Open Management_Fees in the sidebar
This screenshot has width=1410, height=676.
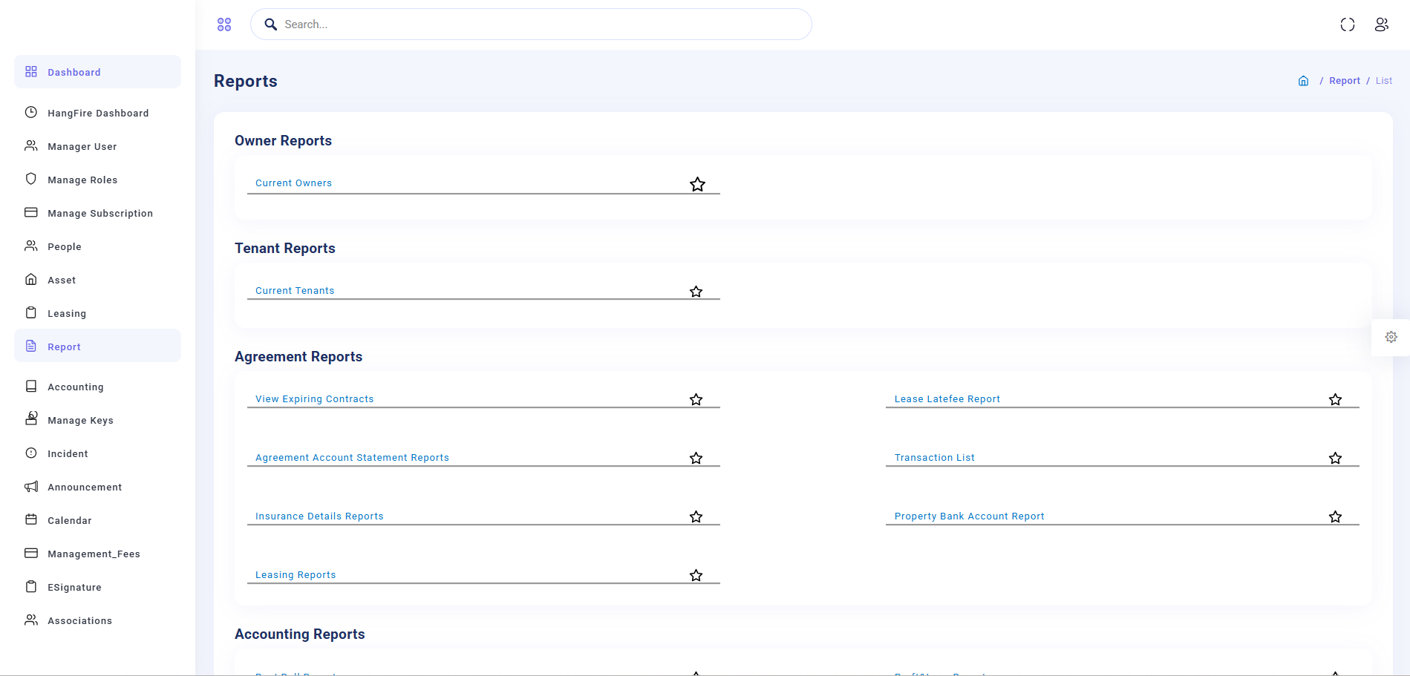tap(97, 554)
